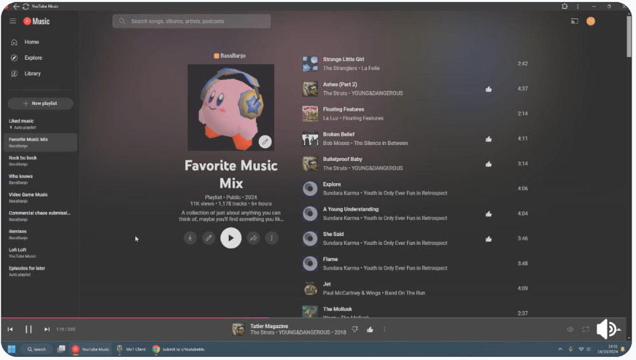Go back with the window back arrow
The image size is (636, 360).
(17, 6)
